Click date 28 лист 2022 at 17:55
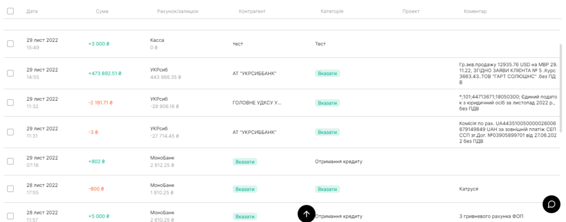 click(42, 185)
